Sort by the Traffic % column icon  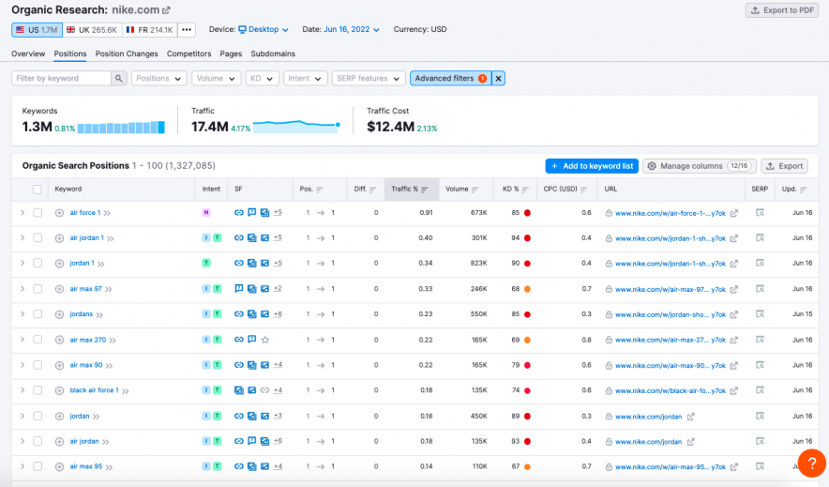pos(425,190)
